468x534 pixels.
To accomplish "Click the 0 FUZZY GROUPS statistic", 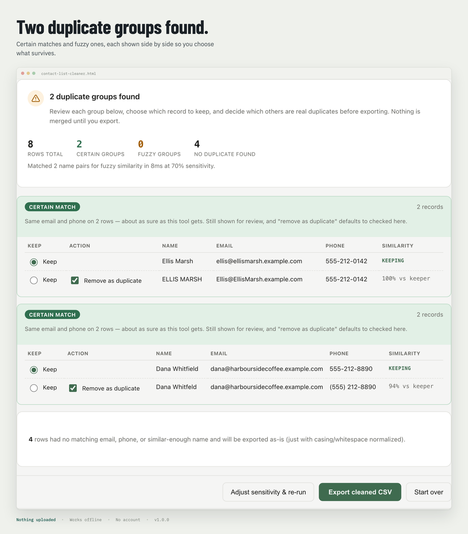I will [x=159, y=148].
